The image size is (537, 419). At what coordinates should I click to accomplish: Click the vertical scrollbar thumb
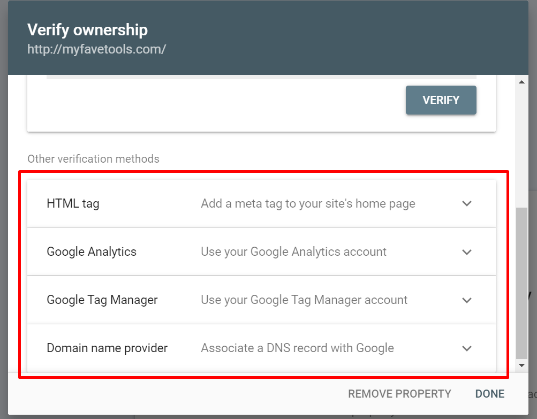pos(522,284)
